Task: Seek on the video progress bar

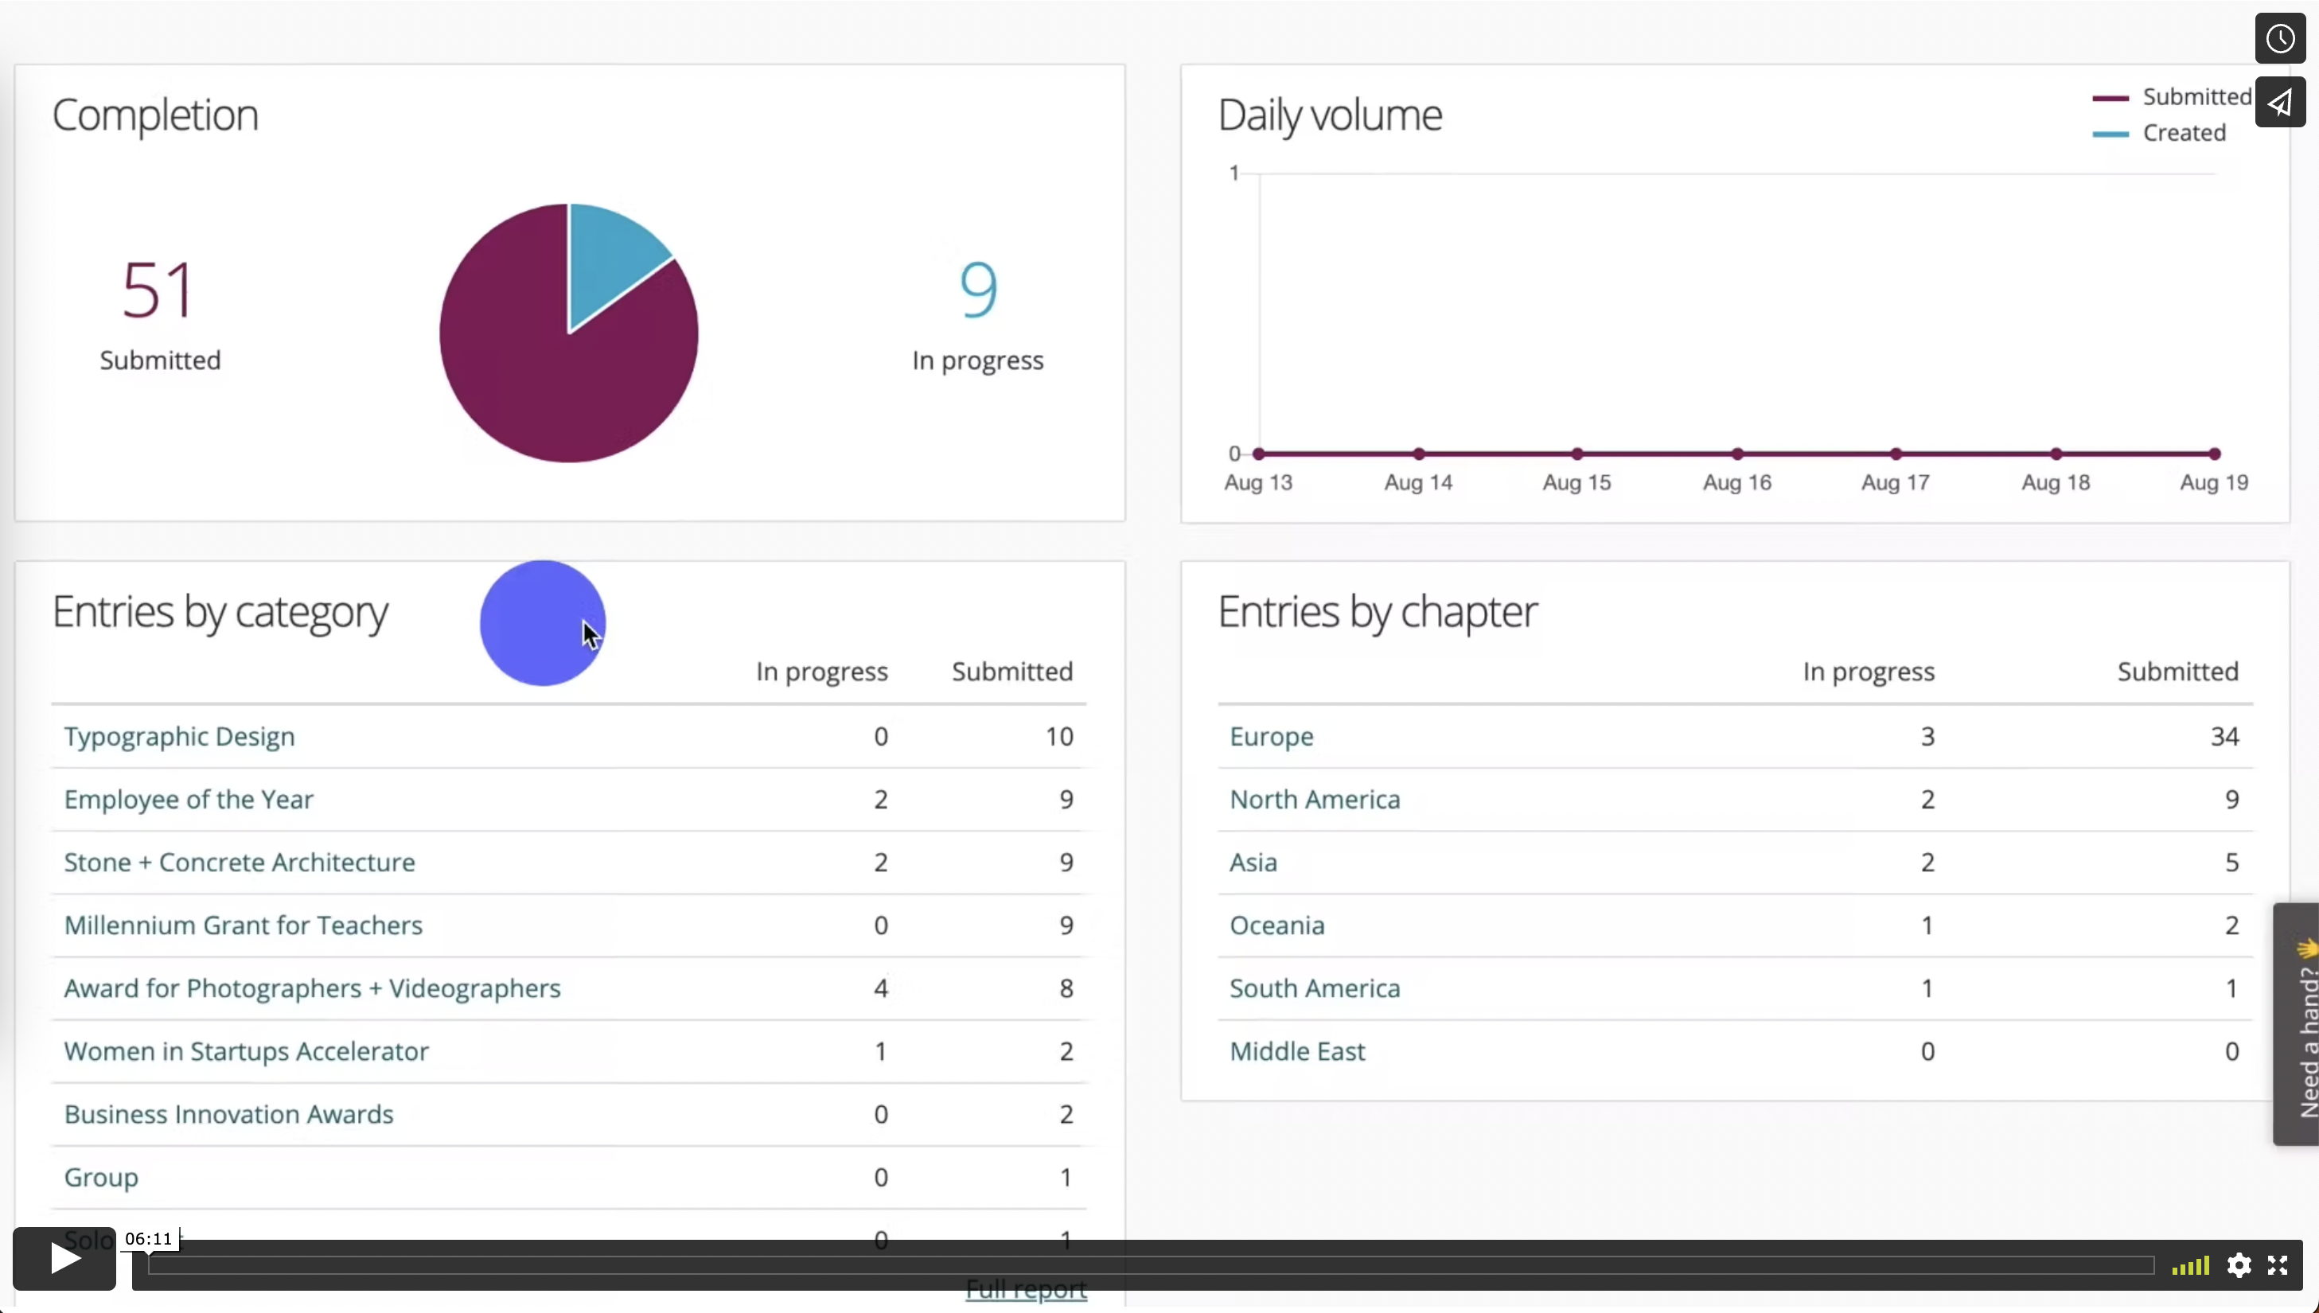Action: pos(1150,1265)
